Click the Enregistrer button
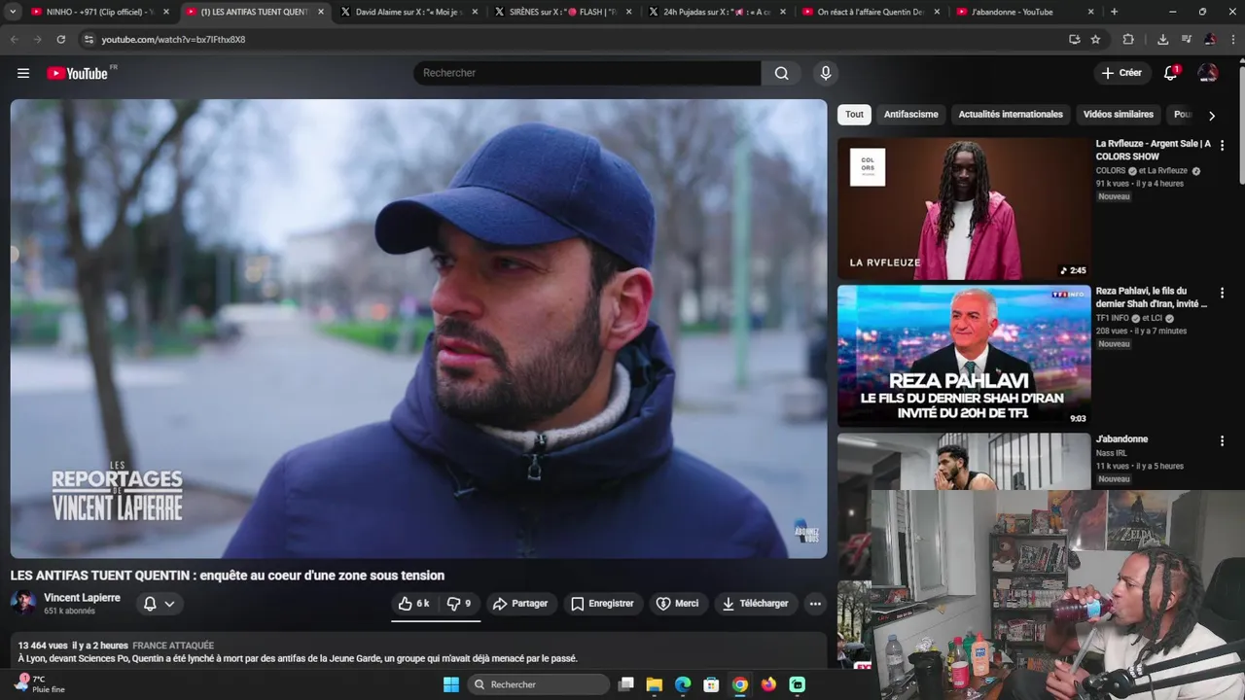 601,604
